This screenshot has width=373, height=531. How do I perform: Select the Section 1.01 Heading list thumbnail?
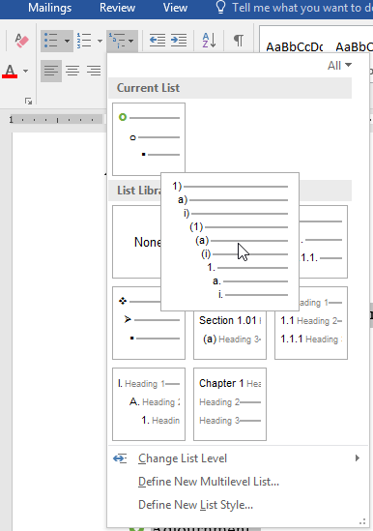pyautogui.click(x=230, y=335)
